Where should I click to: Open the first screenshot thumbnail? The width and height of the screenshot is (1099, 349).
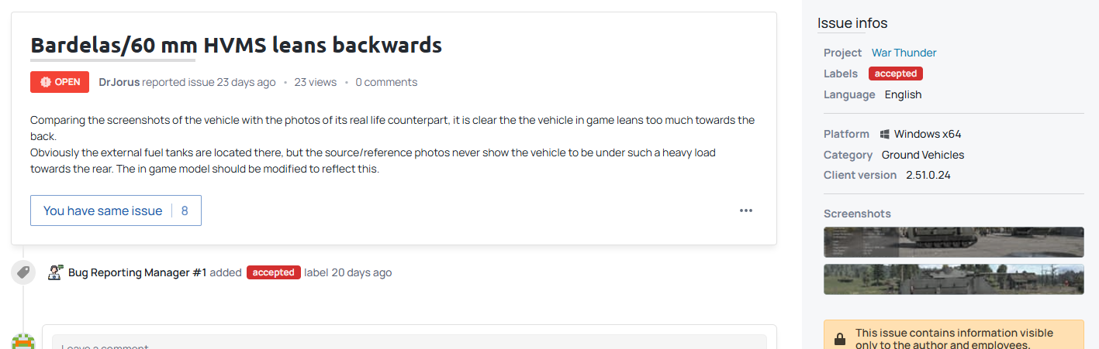(x=953, y=242)
